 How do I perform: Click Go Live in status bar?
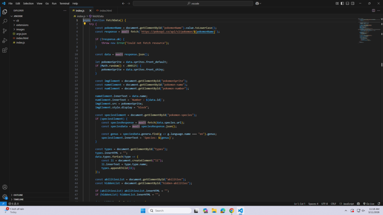pyautogui.click(x=368, y=204)
